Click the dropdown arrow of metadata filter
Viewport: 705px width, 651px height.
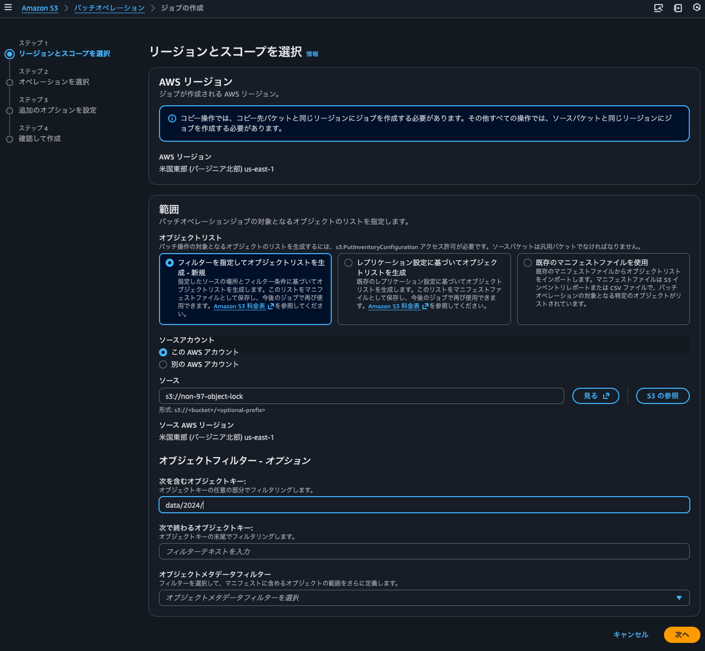pyautogui.click(x=679, y=598)
